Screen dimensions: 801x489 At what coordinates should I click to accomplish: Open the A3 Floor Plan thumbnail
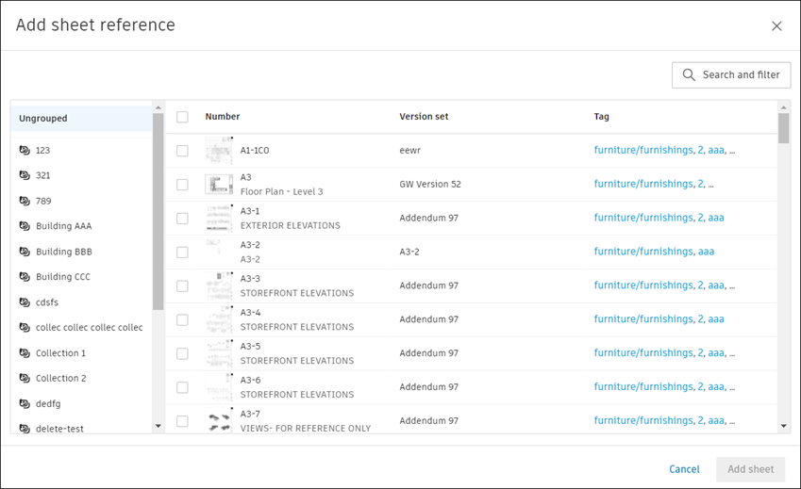pyautogui.click(x=219, y=185)
